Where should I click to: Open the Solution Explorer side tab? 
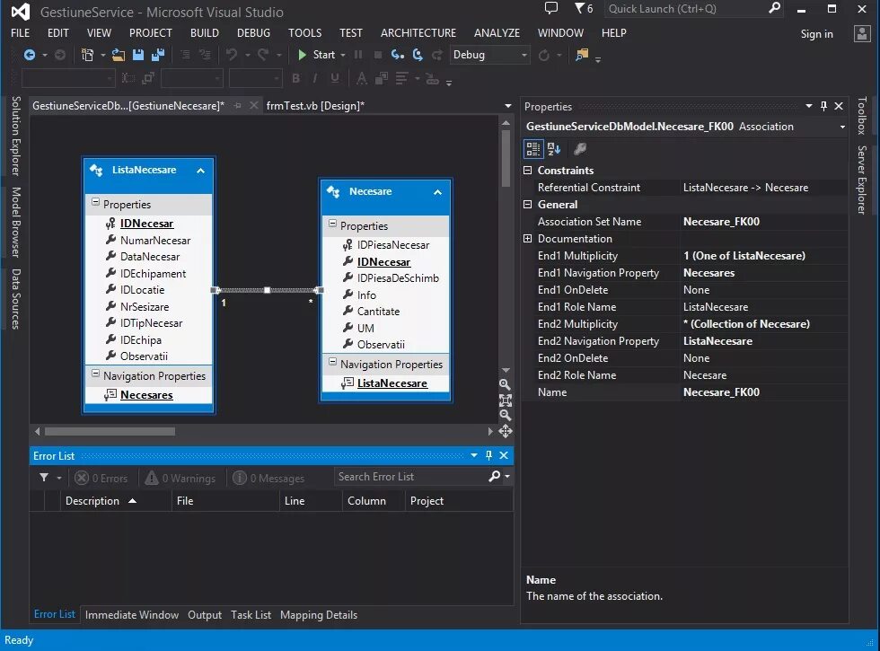pyautogui.click(x=16, y=136)
